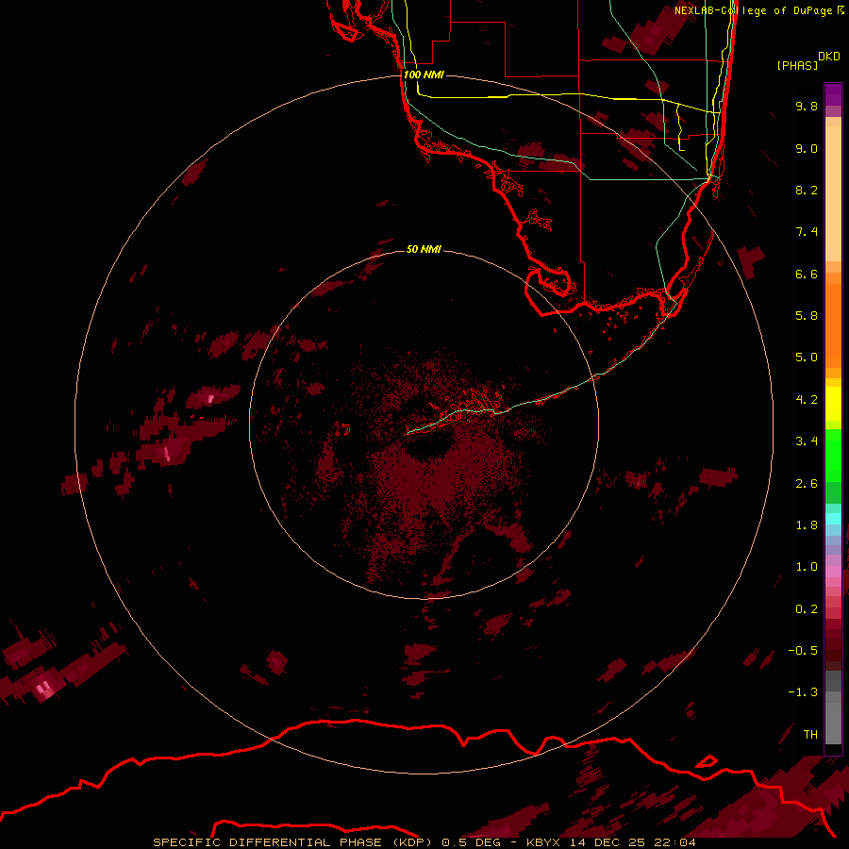
Task: Click the 5.0 value on the scale
Action: coord(807,358)
